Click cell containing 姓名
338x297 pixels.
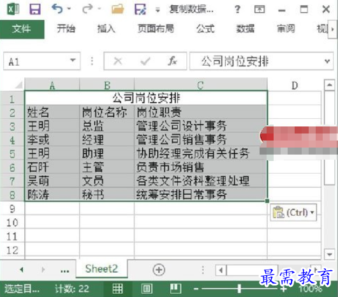click(x=52, y=112)
